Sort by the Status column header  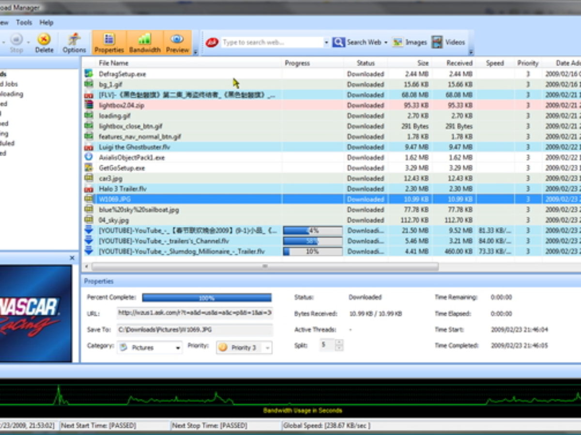[x=366, y=63]
